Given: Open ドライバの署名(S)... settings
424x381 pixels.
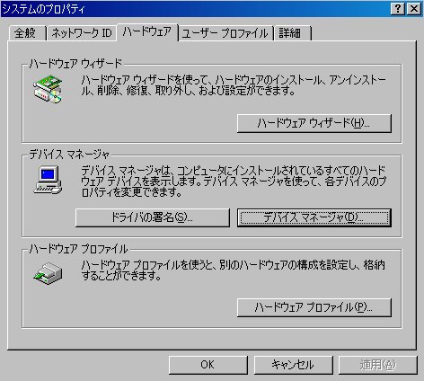Looking at the screenshot, I should (153, 217).
